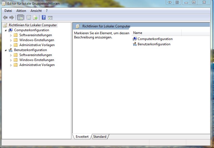
Task: Click the right pane header text Richtlinien
Action: (x=106, y=26)
